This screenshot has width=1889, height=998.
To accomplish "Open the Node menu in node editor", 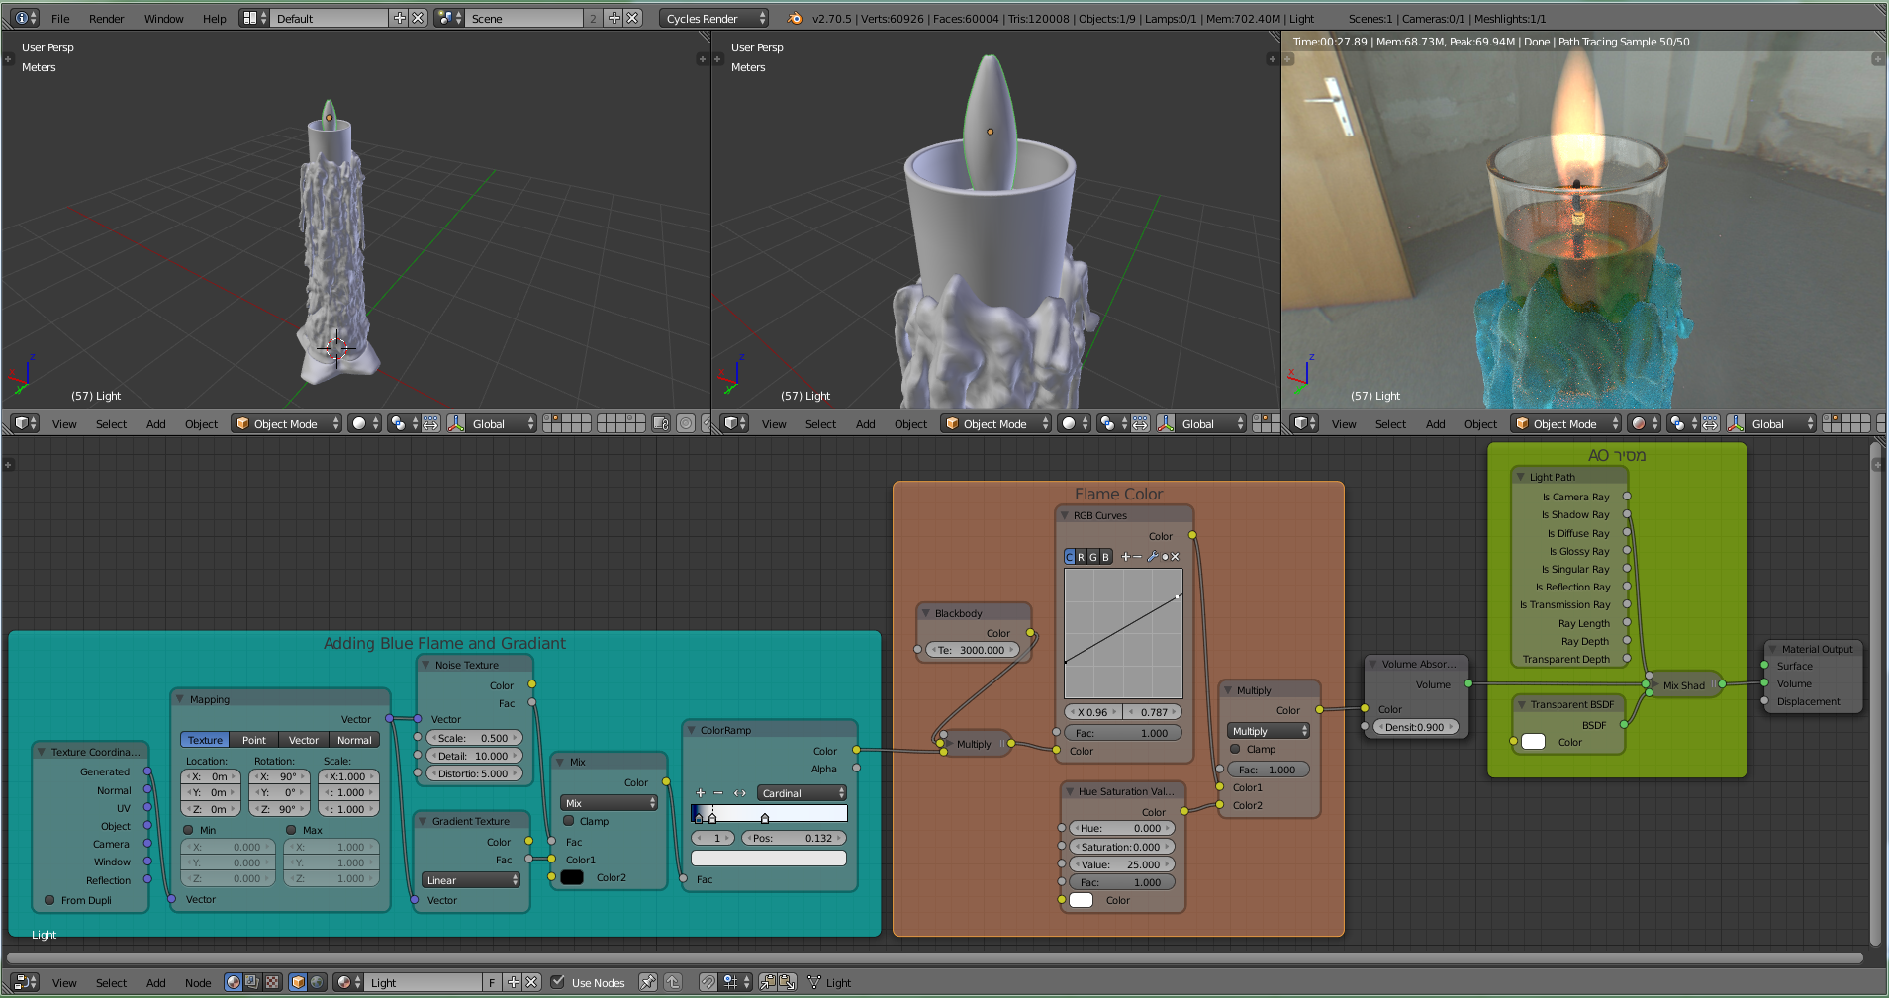I will (x=198, y=982).
